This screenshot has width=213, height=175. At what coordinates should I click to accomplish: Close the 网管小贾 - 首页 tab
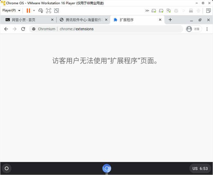tap(52, 20)
